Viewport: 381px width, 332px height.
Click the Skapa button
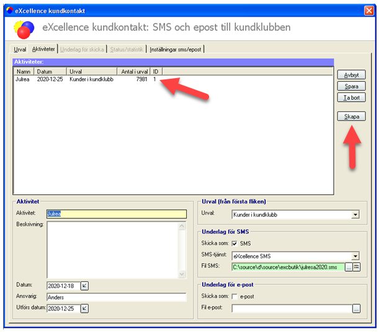pyautogui.click(x=351, y=117)
